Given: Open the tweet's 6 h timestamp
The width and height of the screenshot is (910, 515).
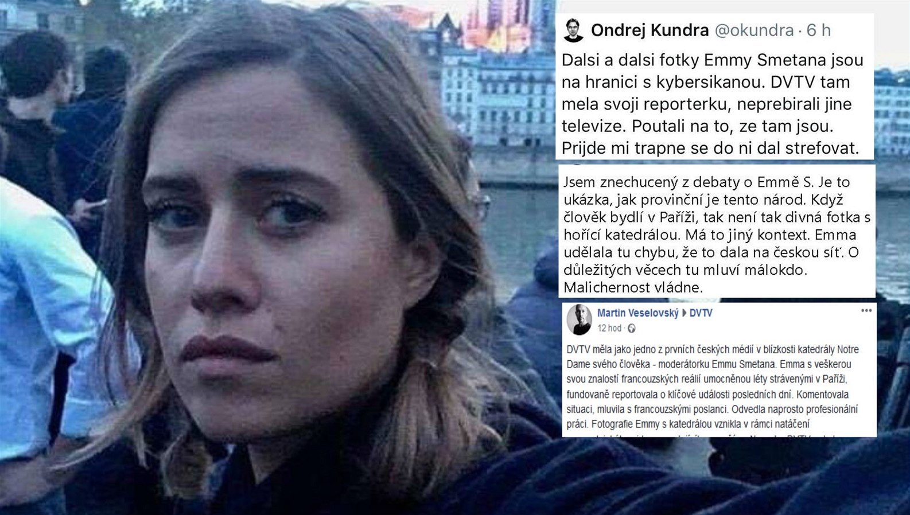Looking at the screenshot, I should [819, 30].
